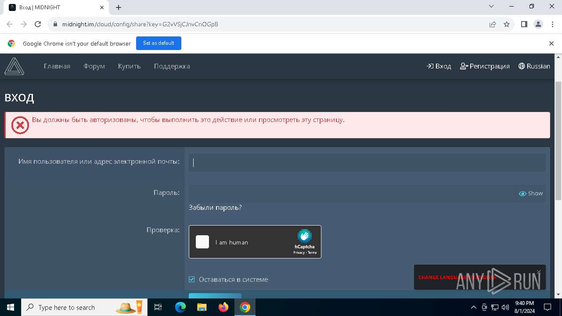Viewport: 562px width, 316px height.
Task: Open hCaptcha Privacy link
Action: tap(299, 253)
